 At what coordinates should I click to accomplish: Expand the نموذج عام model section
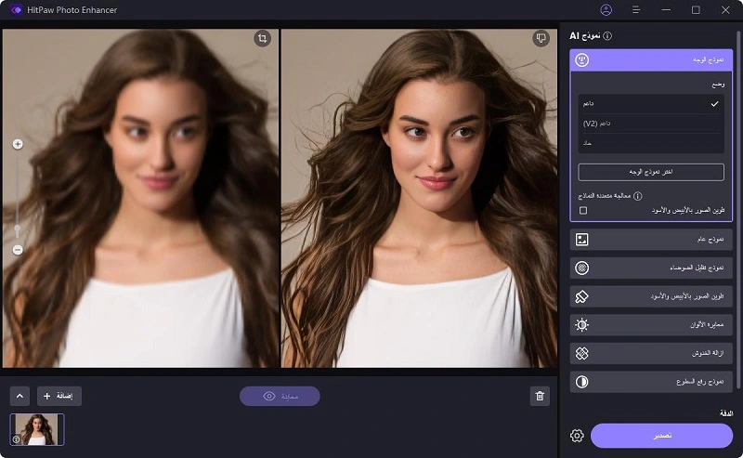(651, 240)
